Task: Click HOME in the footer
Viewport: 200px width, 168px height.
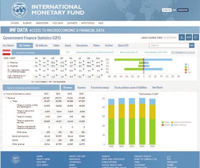Action: click(x=40, y=156)
